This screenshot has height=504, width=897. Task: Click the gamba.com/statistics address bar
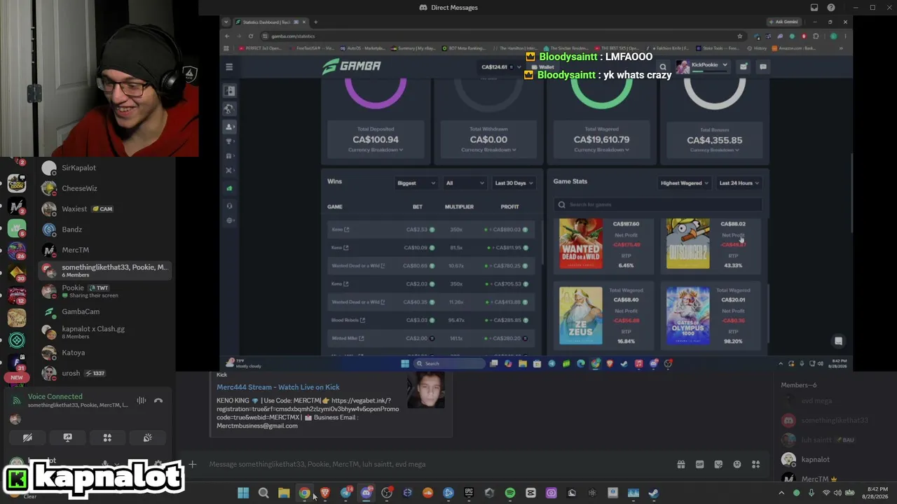(501, 36)
